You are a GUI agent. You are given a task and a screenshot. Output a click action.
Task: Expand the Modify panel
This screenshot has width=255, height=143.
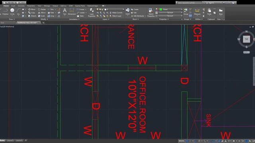pos(44,19)
